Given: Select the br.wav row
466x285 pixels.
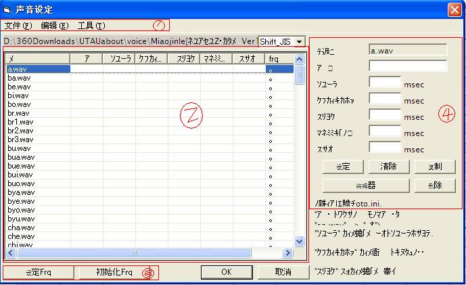Looking at the screenshot, I should point(150,113).
